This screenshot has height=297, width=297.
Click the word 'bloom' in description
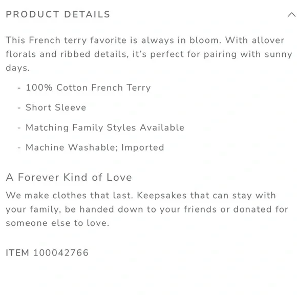204,40
